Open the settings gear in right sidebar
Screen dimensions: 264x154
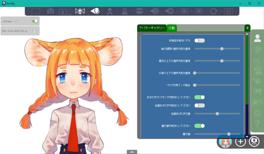[x=257, y=113]
